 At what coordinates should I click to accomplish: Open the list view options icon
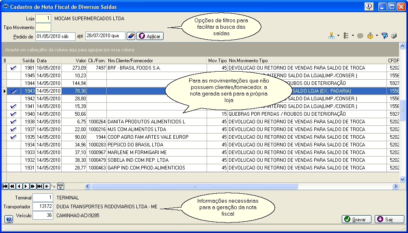click(346, 36)
